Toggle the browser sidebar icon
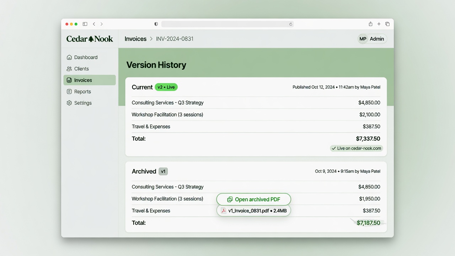 click(x=85, y=24)
